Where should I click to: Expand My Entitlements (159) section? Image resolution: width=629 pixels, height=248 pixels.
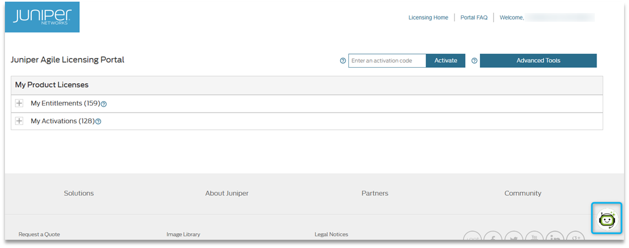19,103
